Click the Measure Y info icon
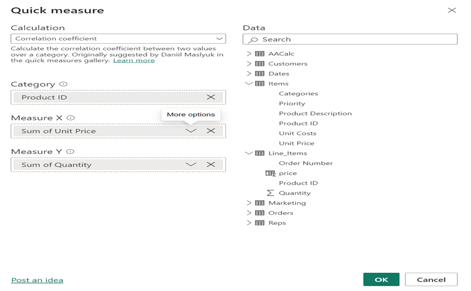Image resolution: width=471 pixels, height=291 pixels. [70, 152]
